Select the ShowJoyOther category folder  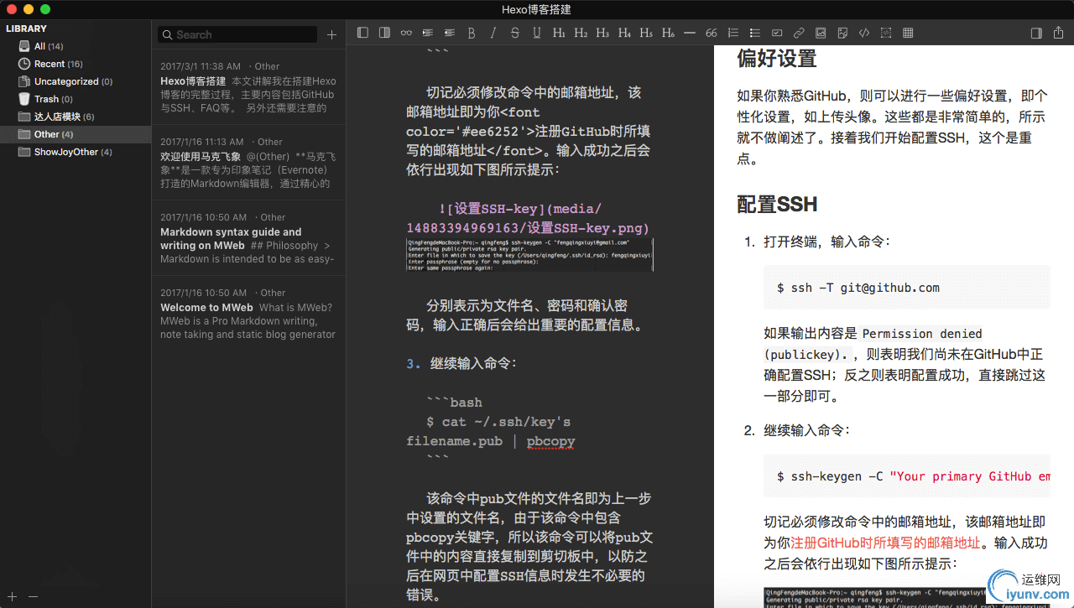(76, 152)
